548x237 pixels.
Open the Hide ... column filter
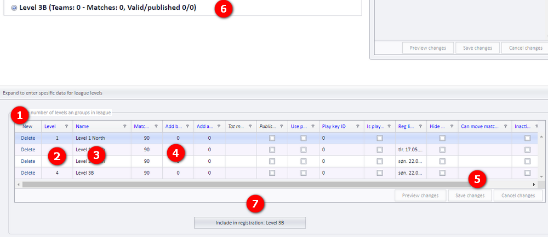point(452,126)
